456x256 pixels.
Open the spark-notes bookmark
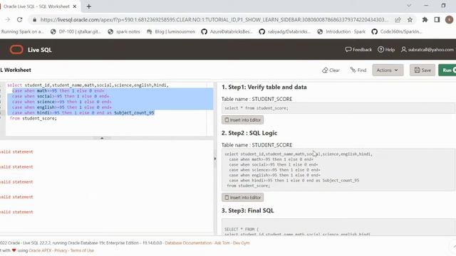124,31
